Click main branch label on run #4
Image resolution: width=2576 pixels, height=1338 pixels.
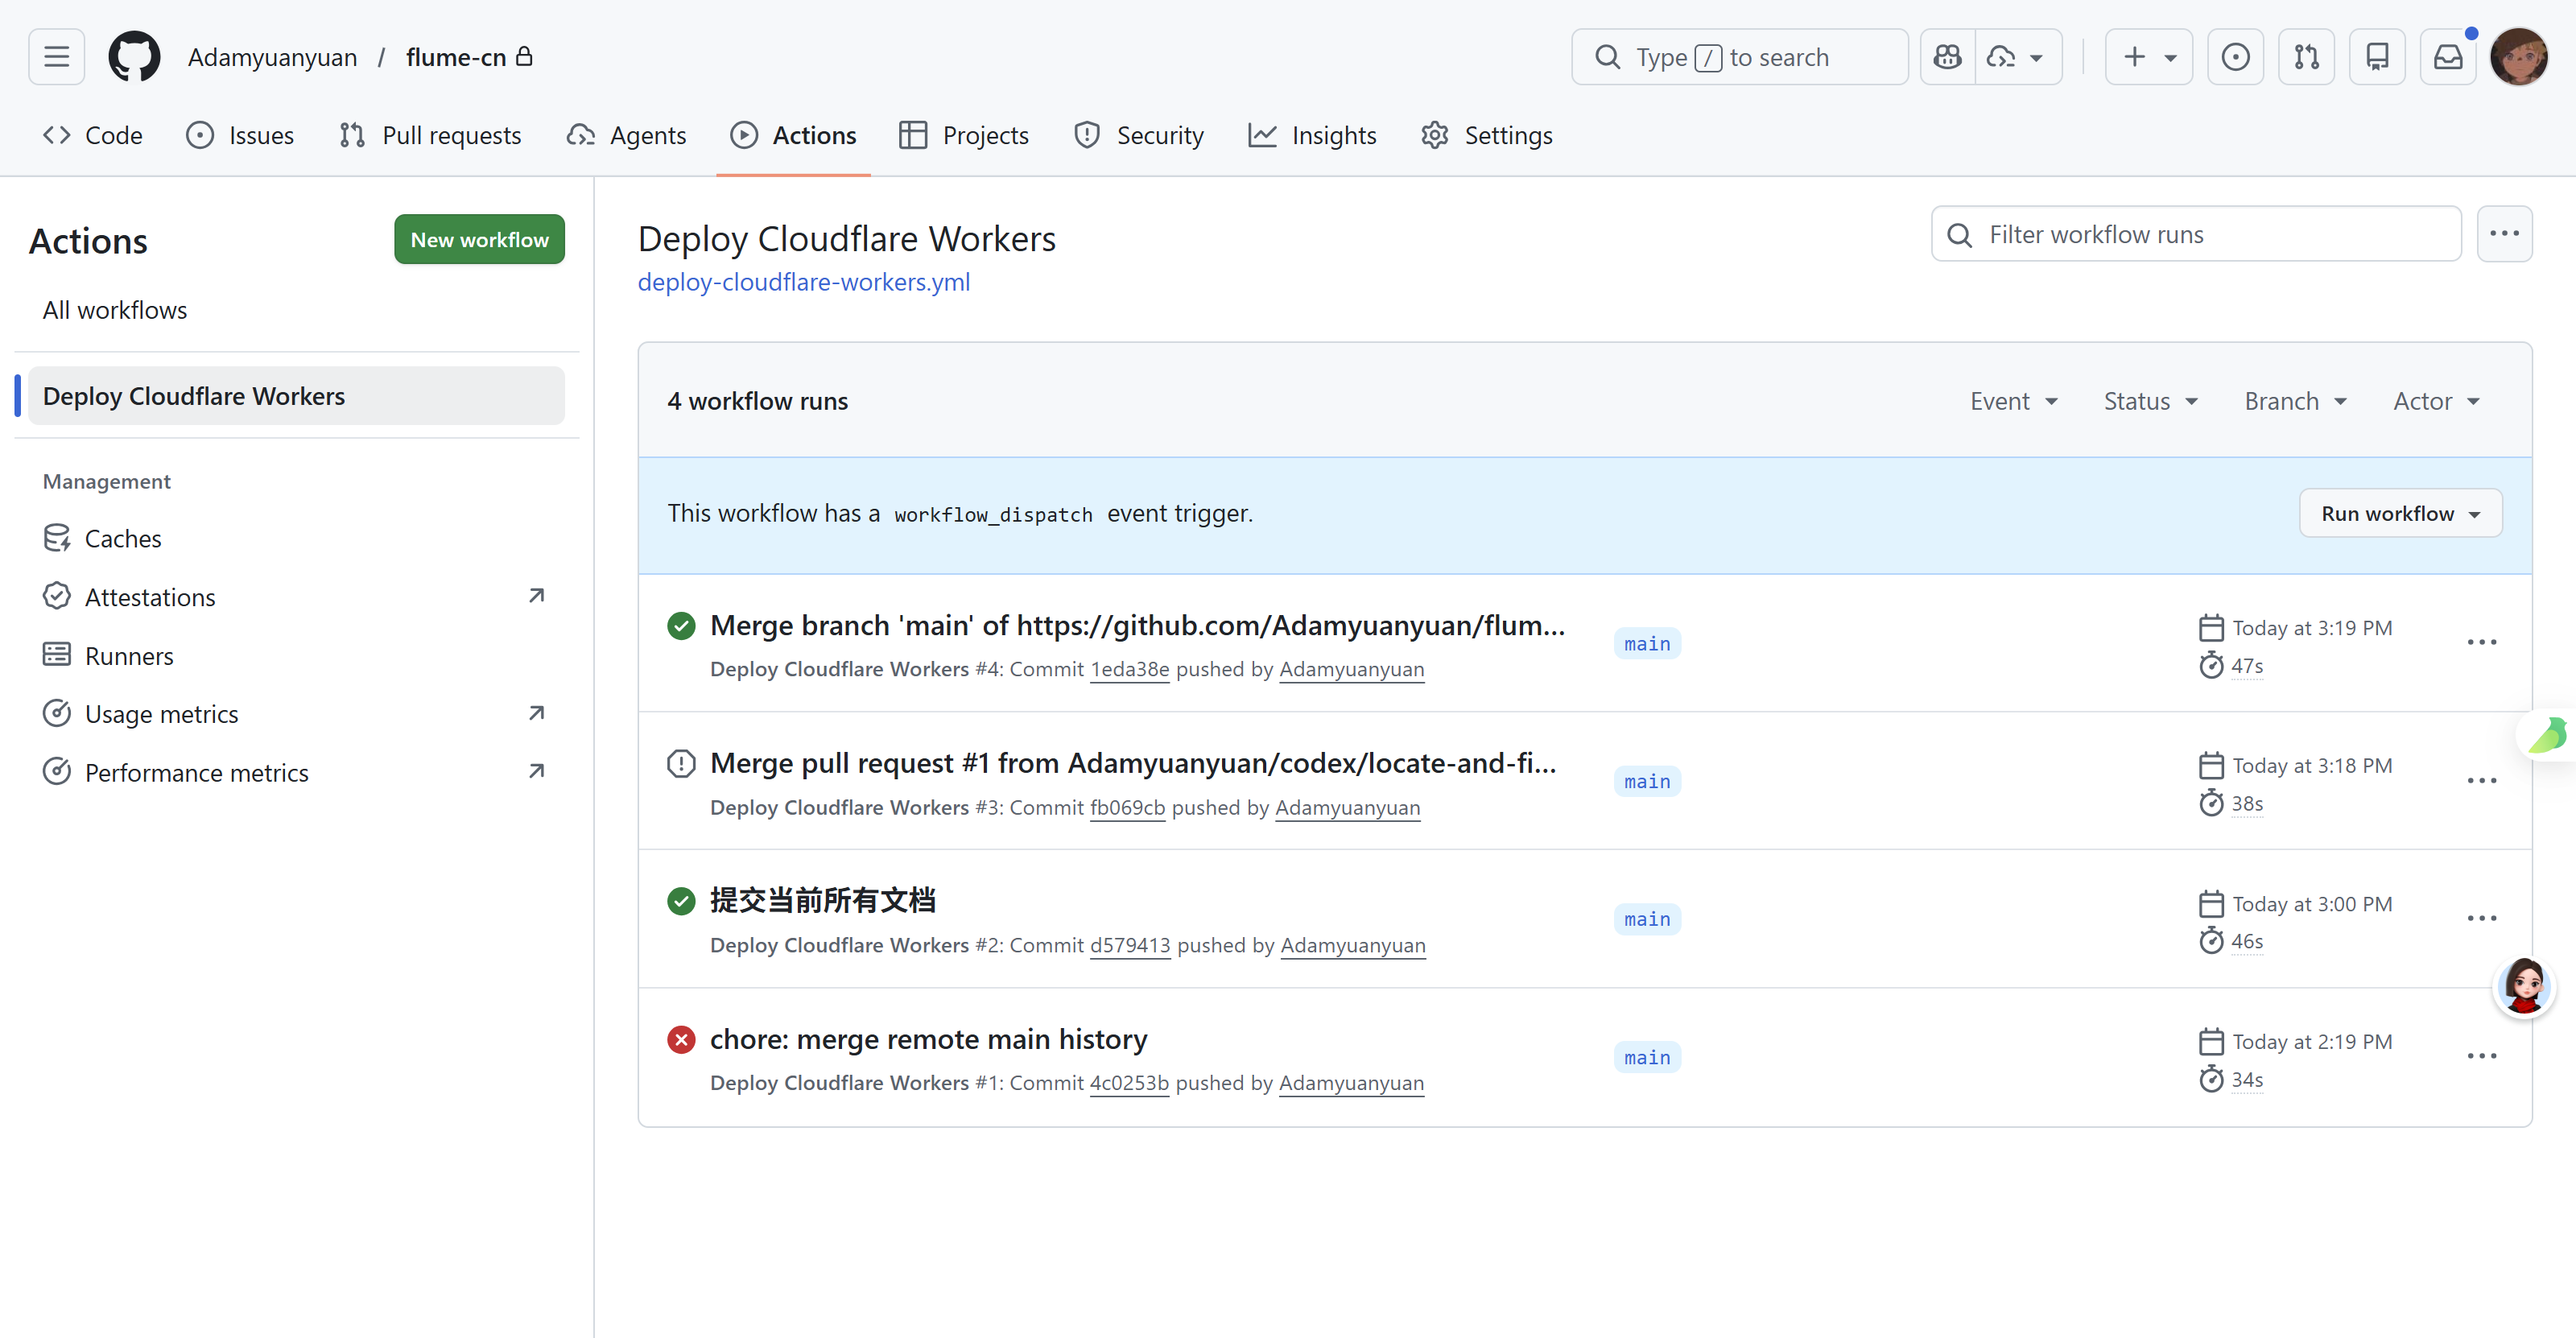1647,644
